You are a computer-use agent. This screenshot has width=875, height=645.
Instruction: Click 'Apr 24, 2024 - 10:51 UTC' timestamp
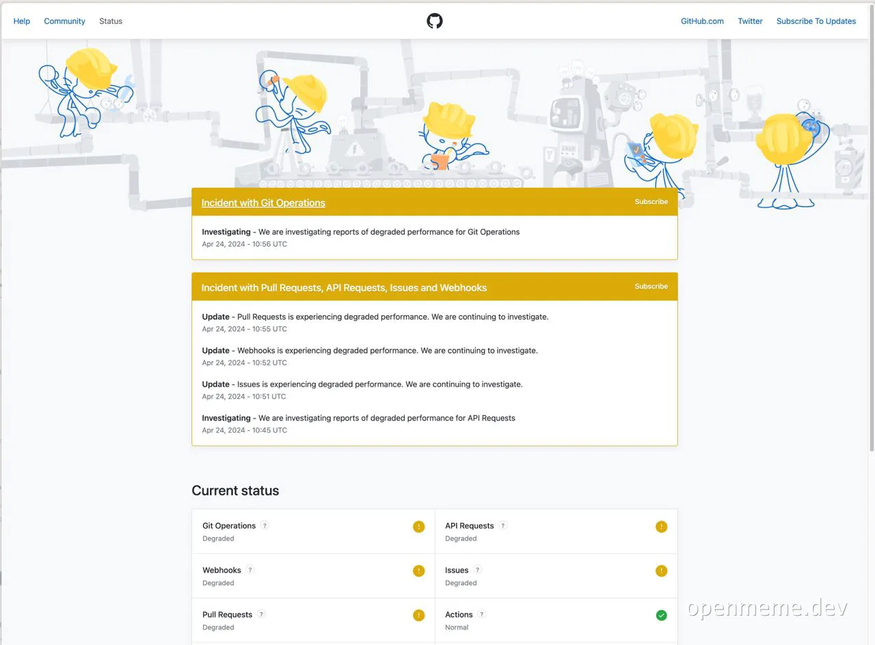(244, 397)
